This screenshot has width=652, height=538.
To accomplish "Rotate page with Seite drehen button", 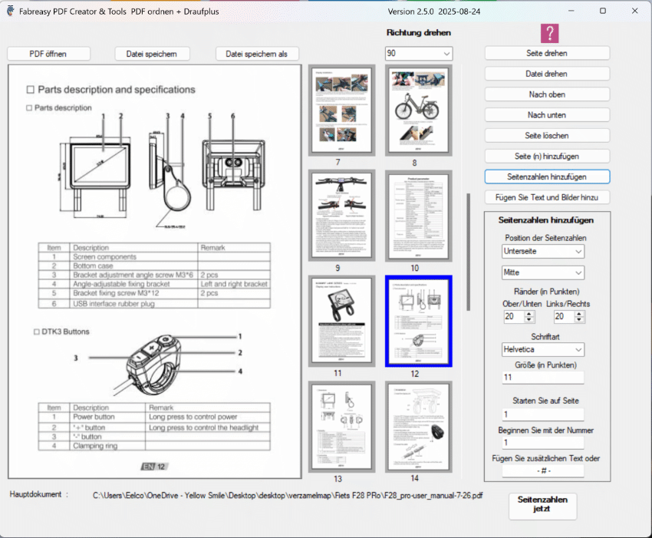I will [x=547, y=53].
